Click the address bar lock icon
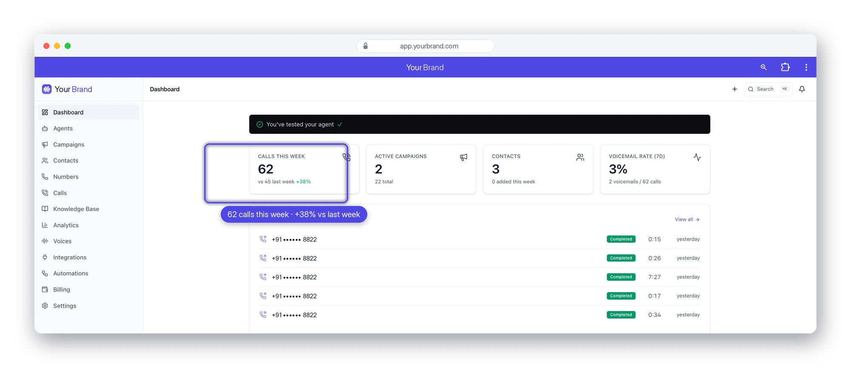The image size is (851, 368). 366,46
